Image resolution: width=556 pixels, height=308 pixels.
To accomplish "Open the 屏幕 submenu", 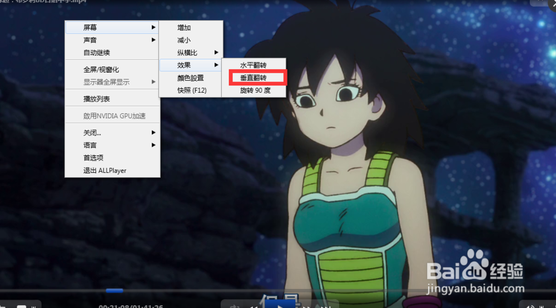I will 112,27.
